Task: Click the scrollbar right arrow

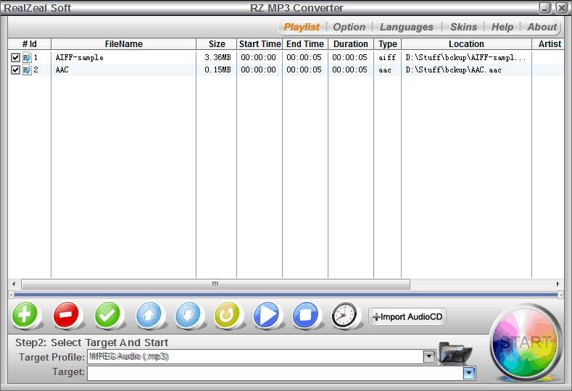Action: coord(558,284)
